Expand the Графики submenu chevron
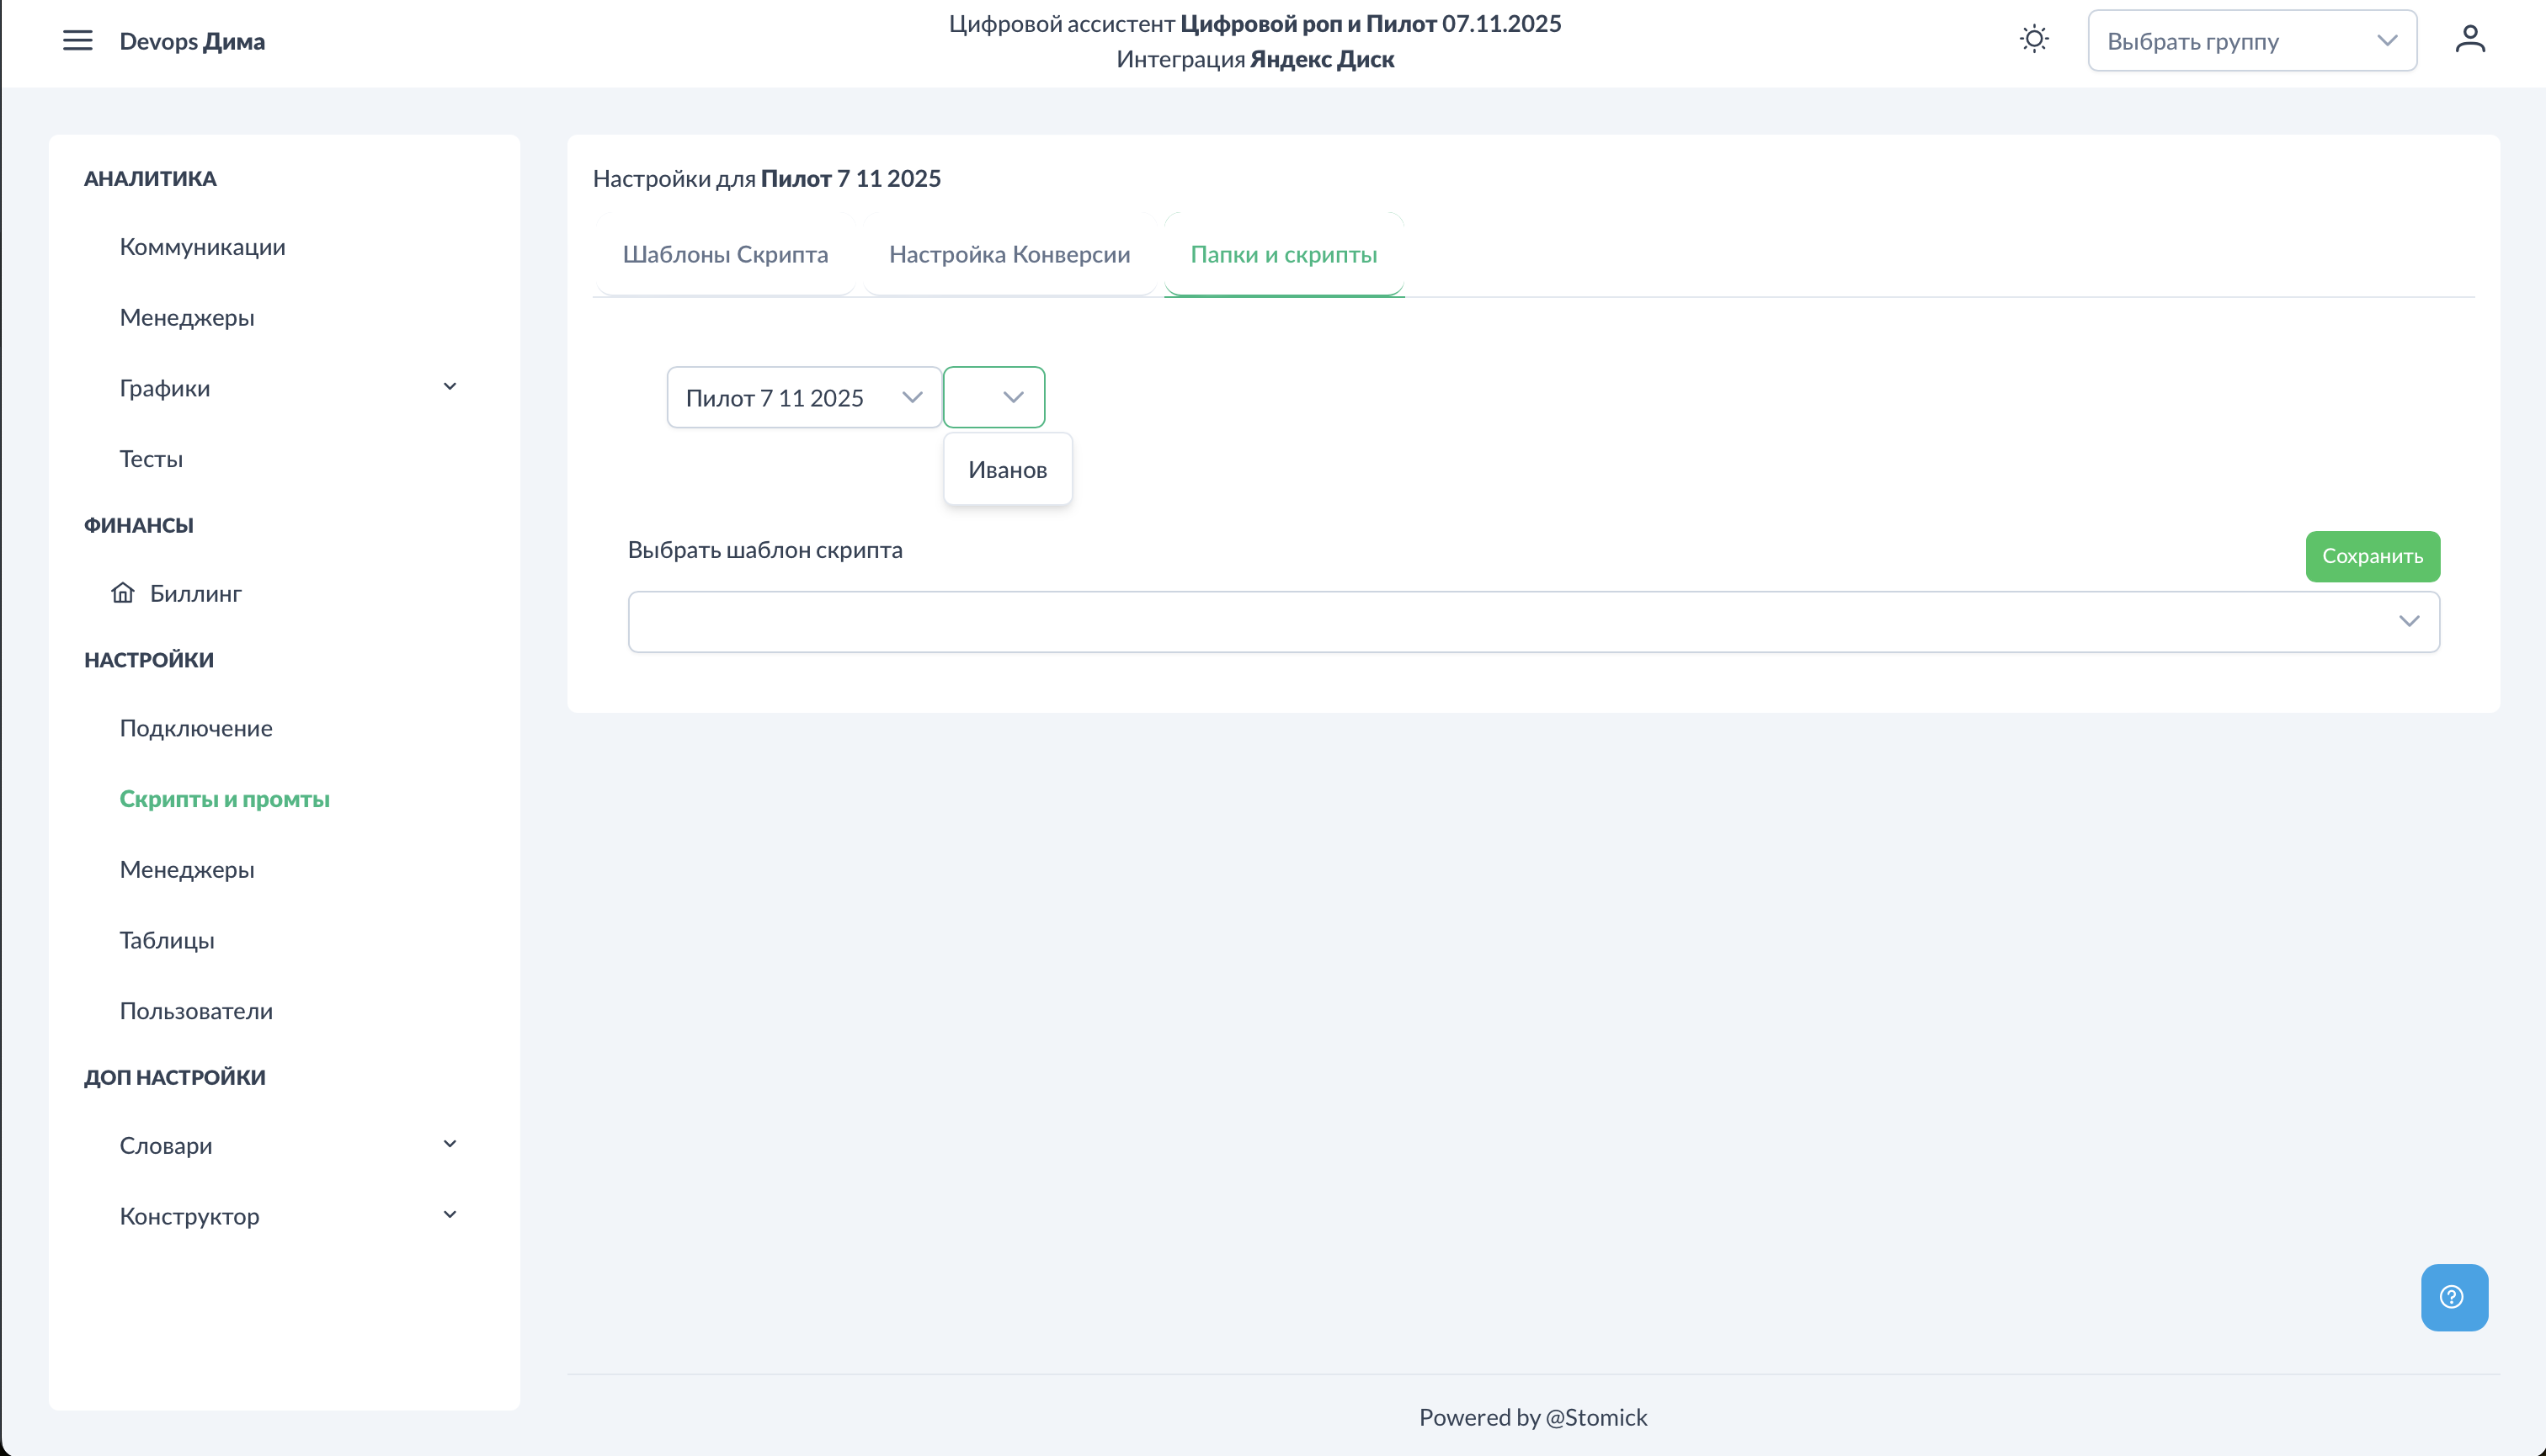This screenshot has width=2546, height=1456. [x=450, y=387]
